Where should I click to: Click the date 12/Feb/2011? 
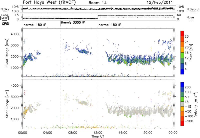(x=160, y=2)
